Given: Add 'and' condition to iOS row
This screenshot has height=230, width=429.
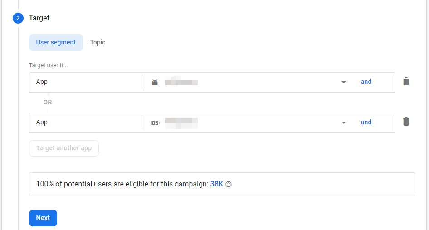Looking at the screenshot, I should click(366, 122).
